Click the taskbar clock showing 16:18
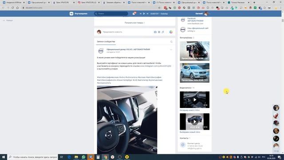Image resolution: width=284 pixels, height=160 pixels. pos(271,157)
